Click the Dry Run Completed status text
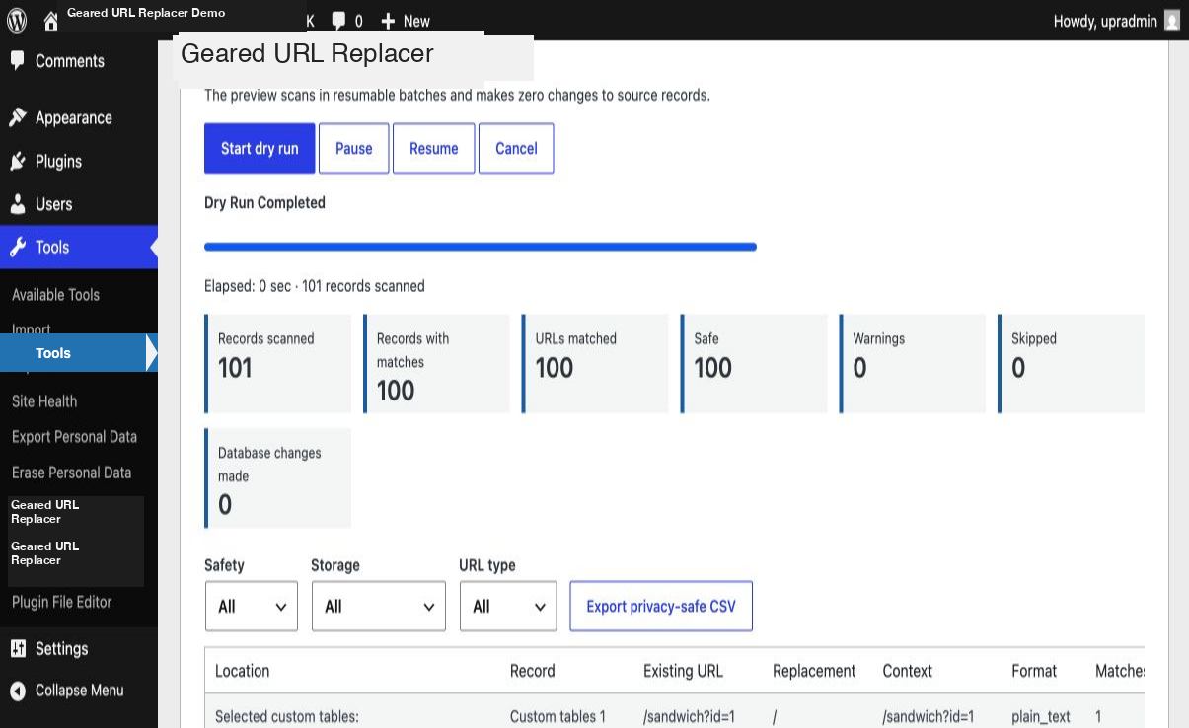 [x=264, y=202]
